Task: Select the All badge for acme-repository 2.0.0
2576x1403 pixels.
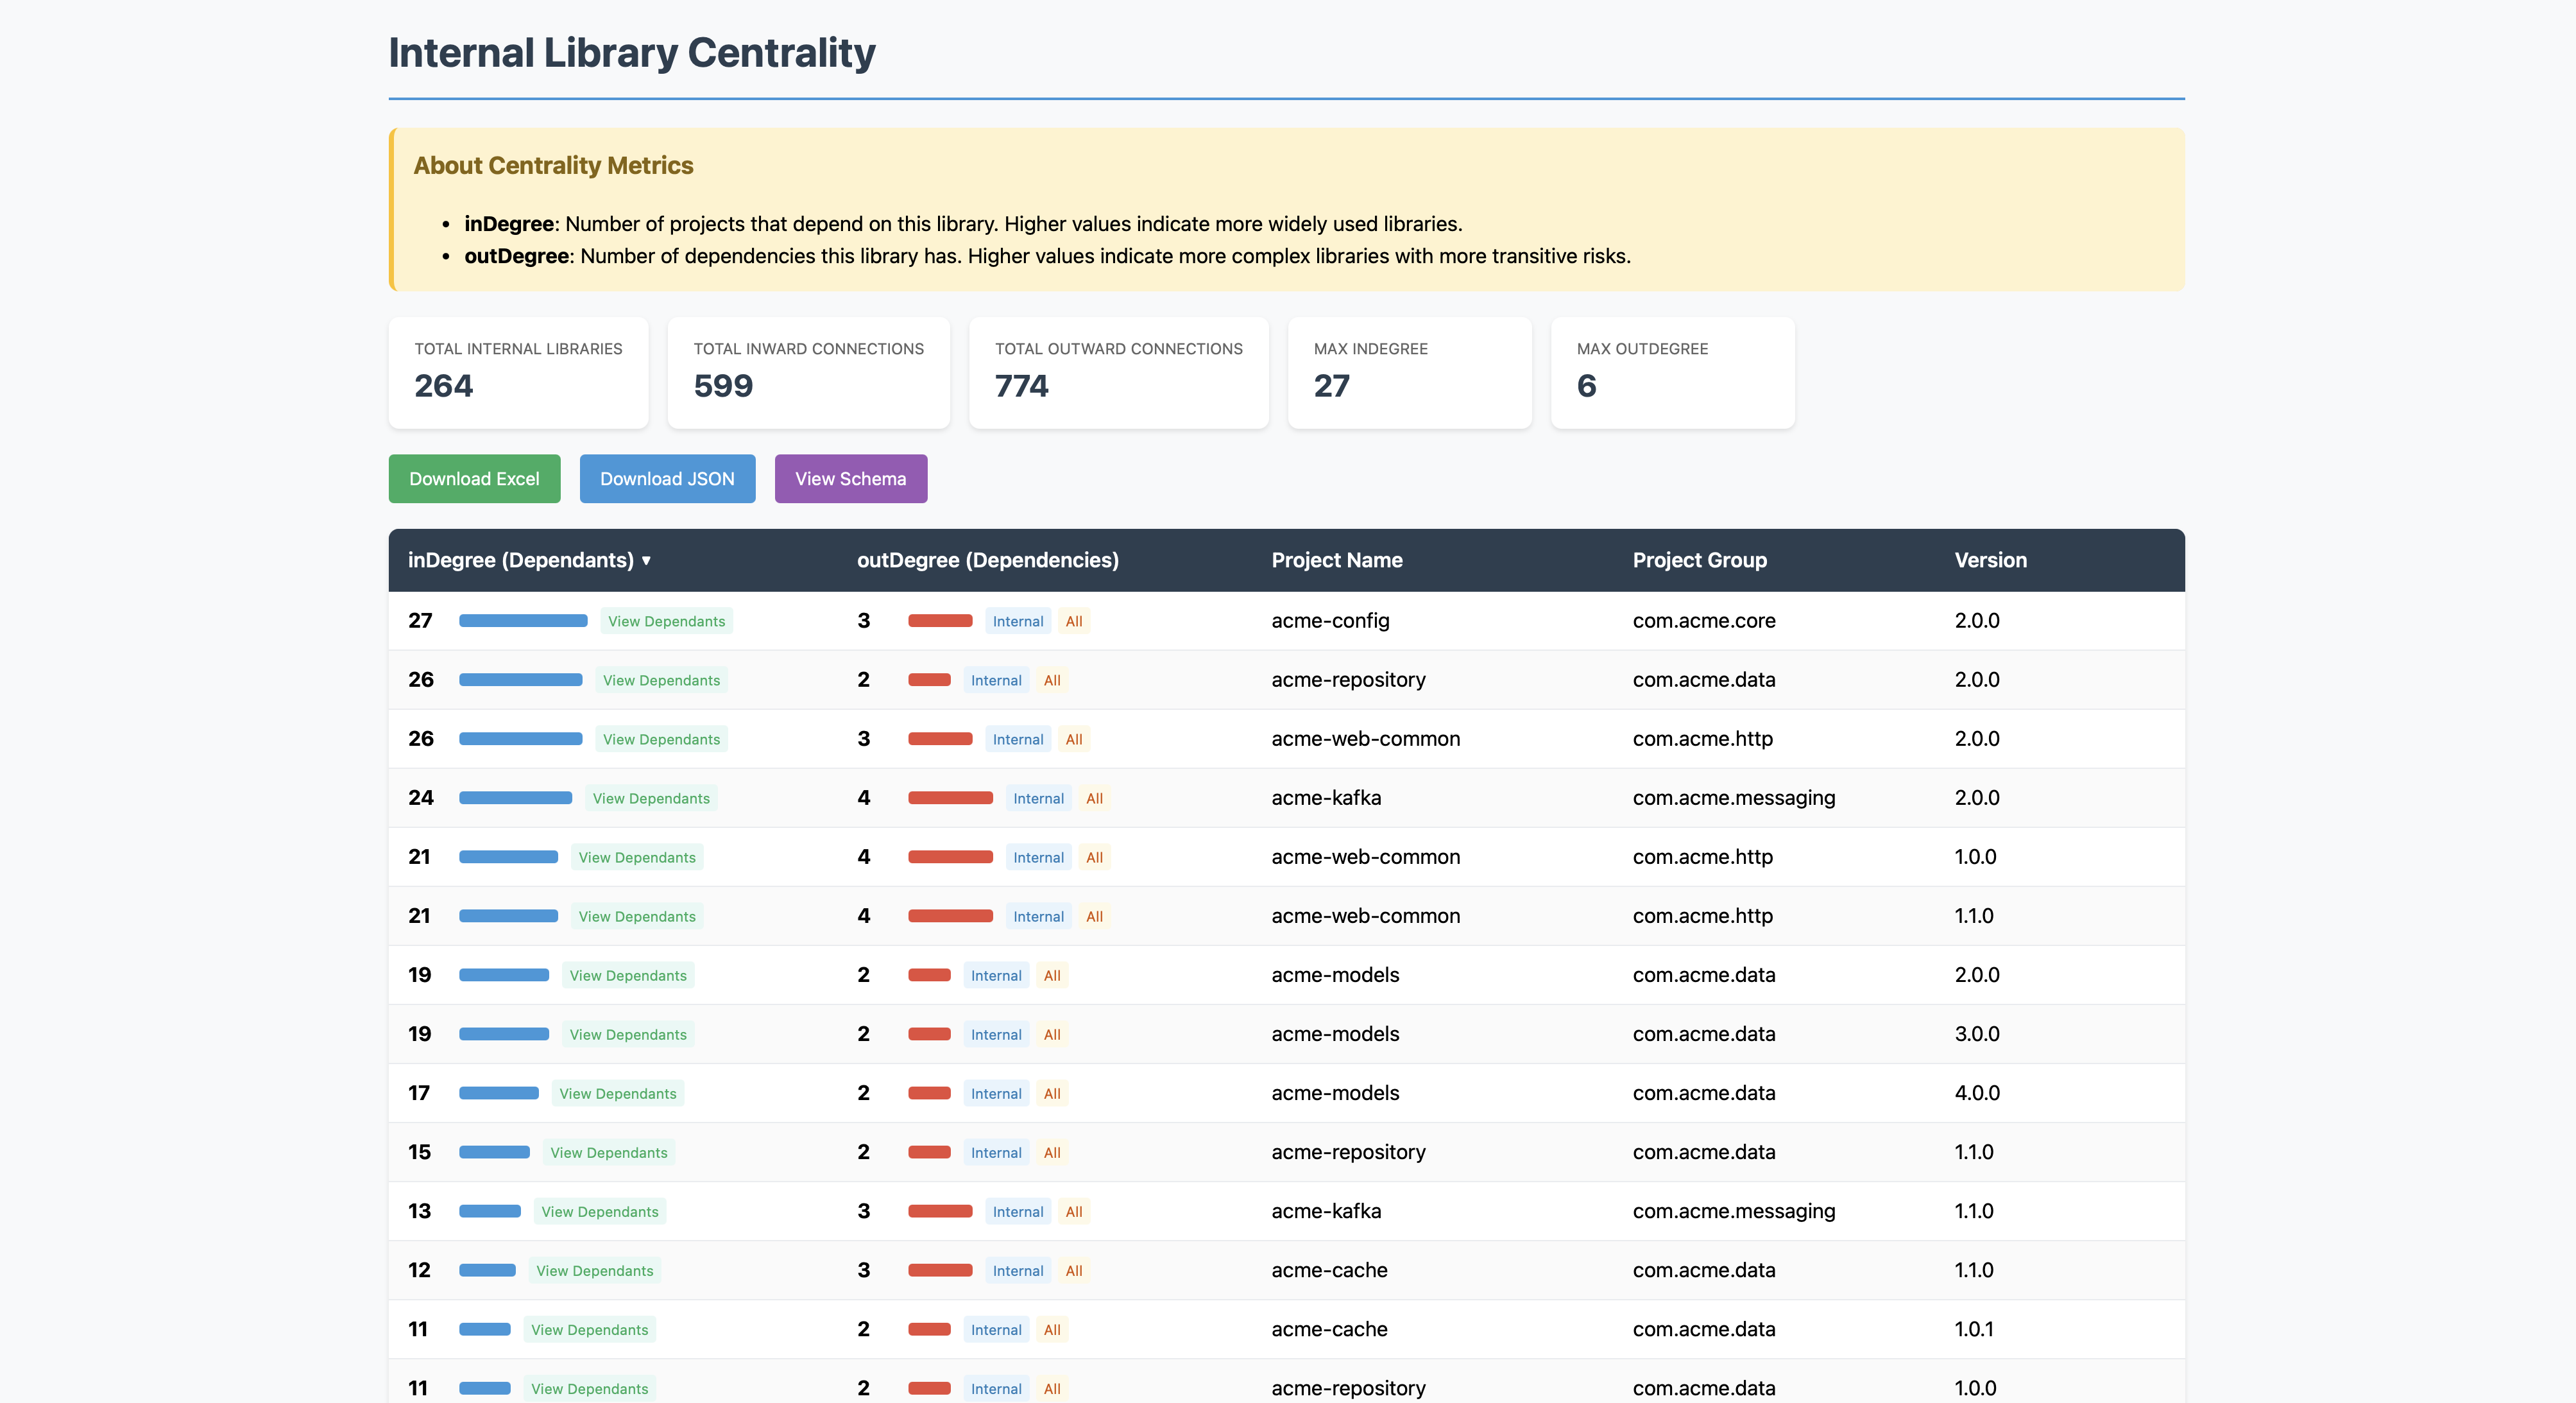Action: coord(1052,680)
